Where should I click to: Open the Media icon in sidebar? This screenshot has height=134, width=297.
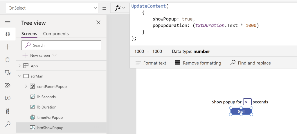pos(8,72)
